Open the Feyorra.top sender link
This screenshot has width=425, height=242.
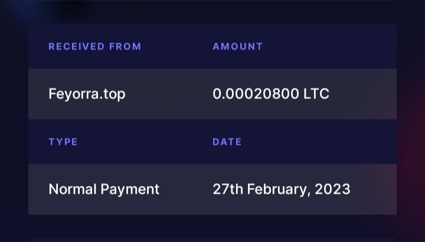[87, 94]
